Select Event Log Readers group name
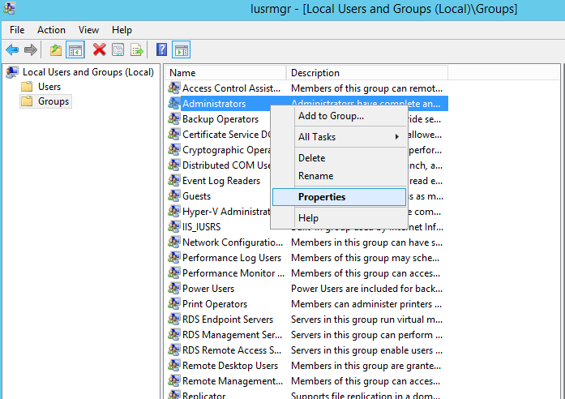The height and width of the screenshot is (399, 565). click(221, 181)
